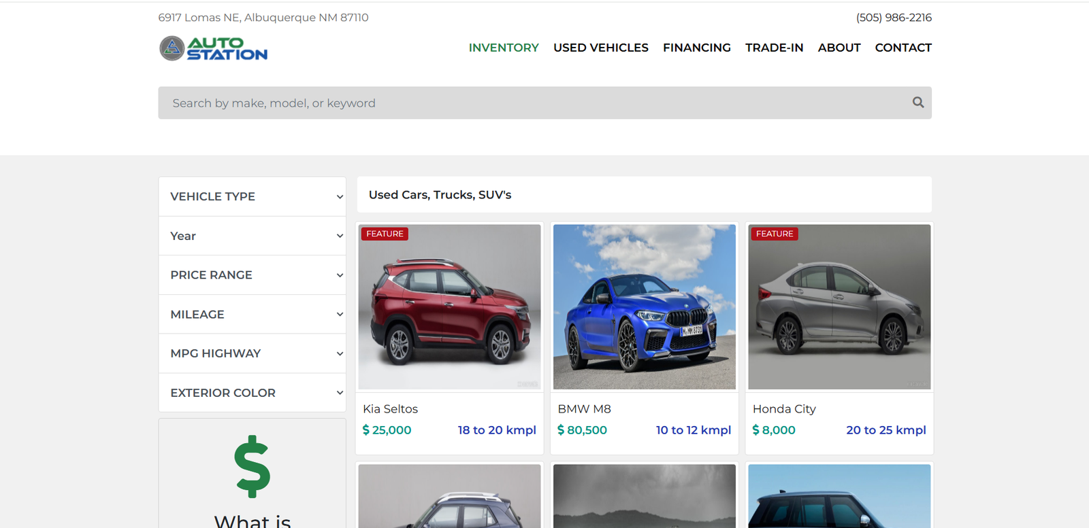Click the Honda City title link
1089x528 pixels.
point(784,409)
